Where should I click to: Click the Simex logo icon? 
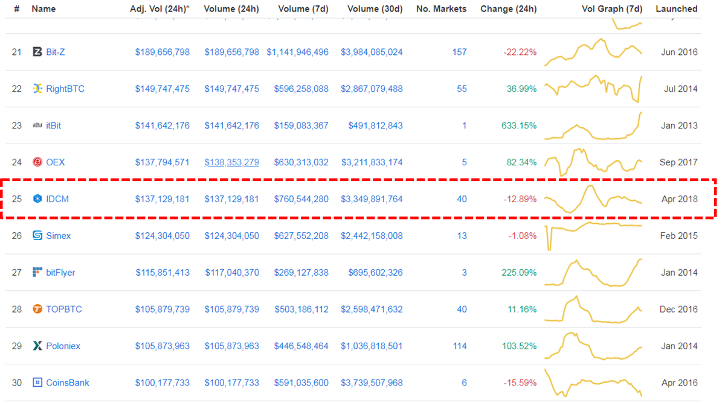pyautogui.click(x=37, y=235)
